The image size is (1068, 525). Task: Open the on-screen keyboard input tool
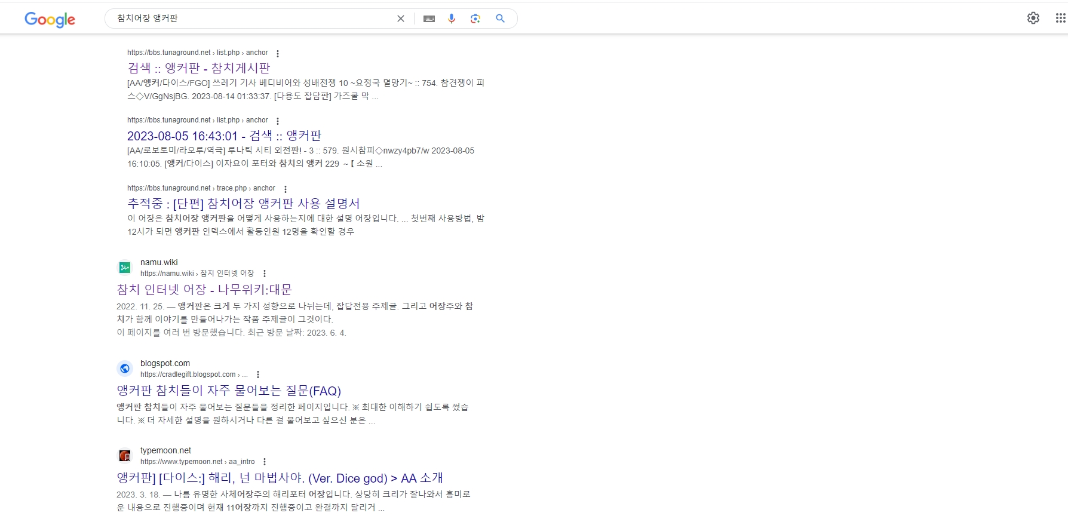click(x=429, y=19)
